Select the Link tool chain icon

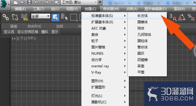(6, 17)
